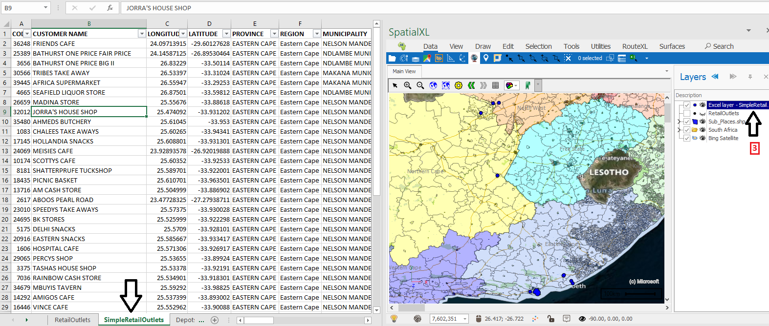Image resolution: width=769 pixels, height=326 pixels.
Task: Click the open folder icon in Data ribbon
Action: tap(392, 58)
